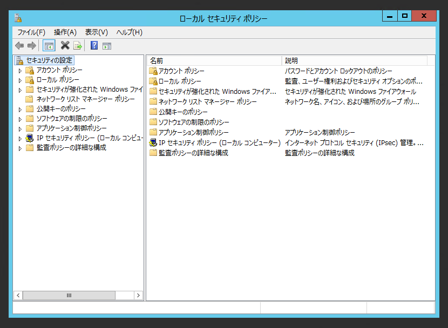Select ローカル ポリシー name in list

click(180, 81)
